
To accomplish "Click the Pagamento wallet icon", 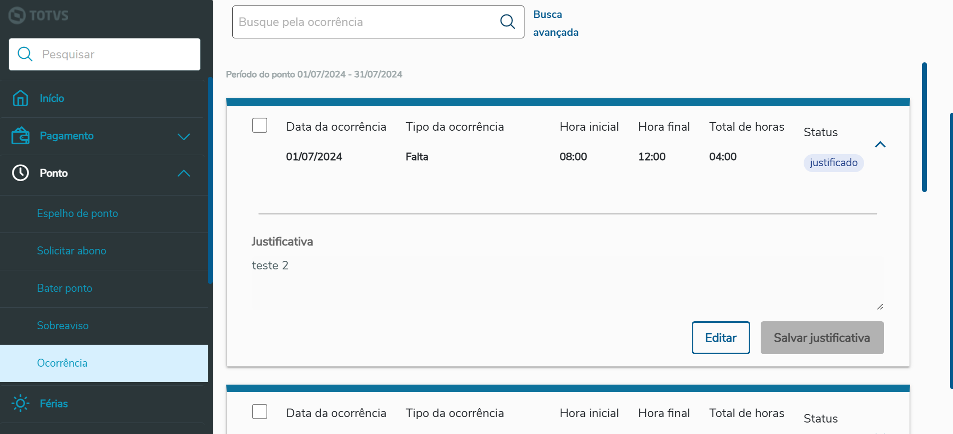I will [x=20, y=136].
